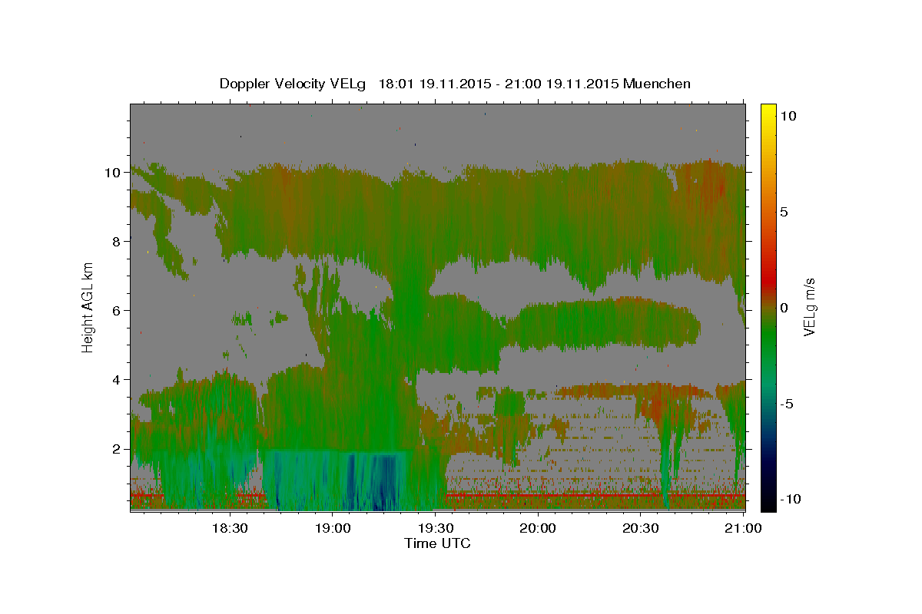Viewport: 922px width, 614px height.
Task: Click the '19:00' time axis label
Action: click(x=332, y=528)
